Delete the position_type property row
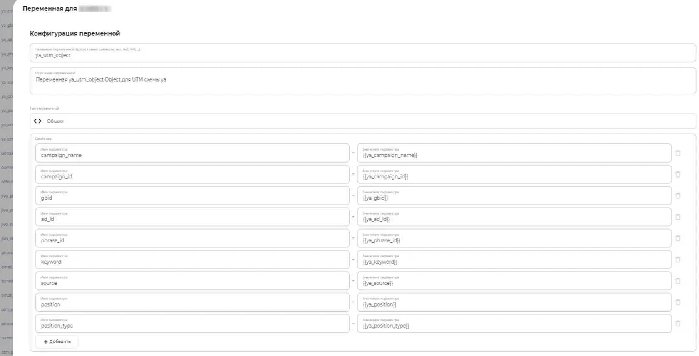Image resolution: width=699 pixels, height=356 pixels. (677, 324)
